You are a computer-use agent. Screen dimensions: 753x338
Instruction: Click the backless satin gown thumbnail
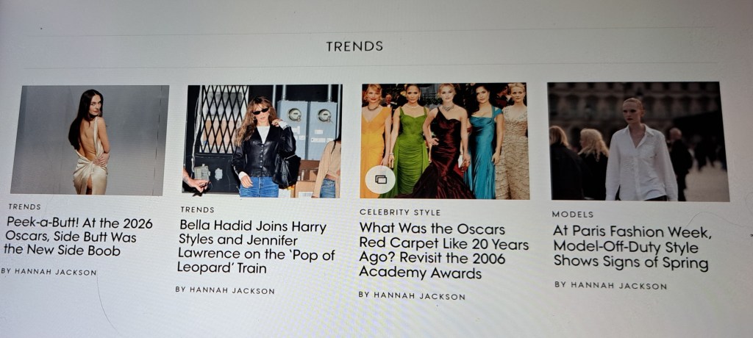(90, 140)
